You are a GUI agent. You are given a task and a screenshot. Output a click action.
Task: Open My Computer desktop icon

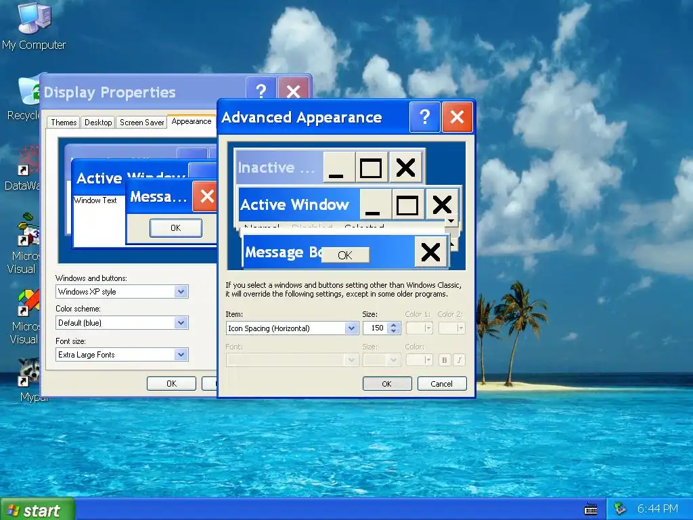click(x=34, y=26)
